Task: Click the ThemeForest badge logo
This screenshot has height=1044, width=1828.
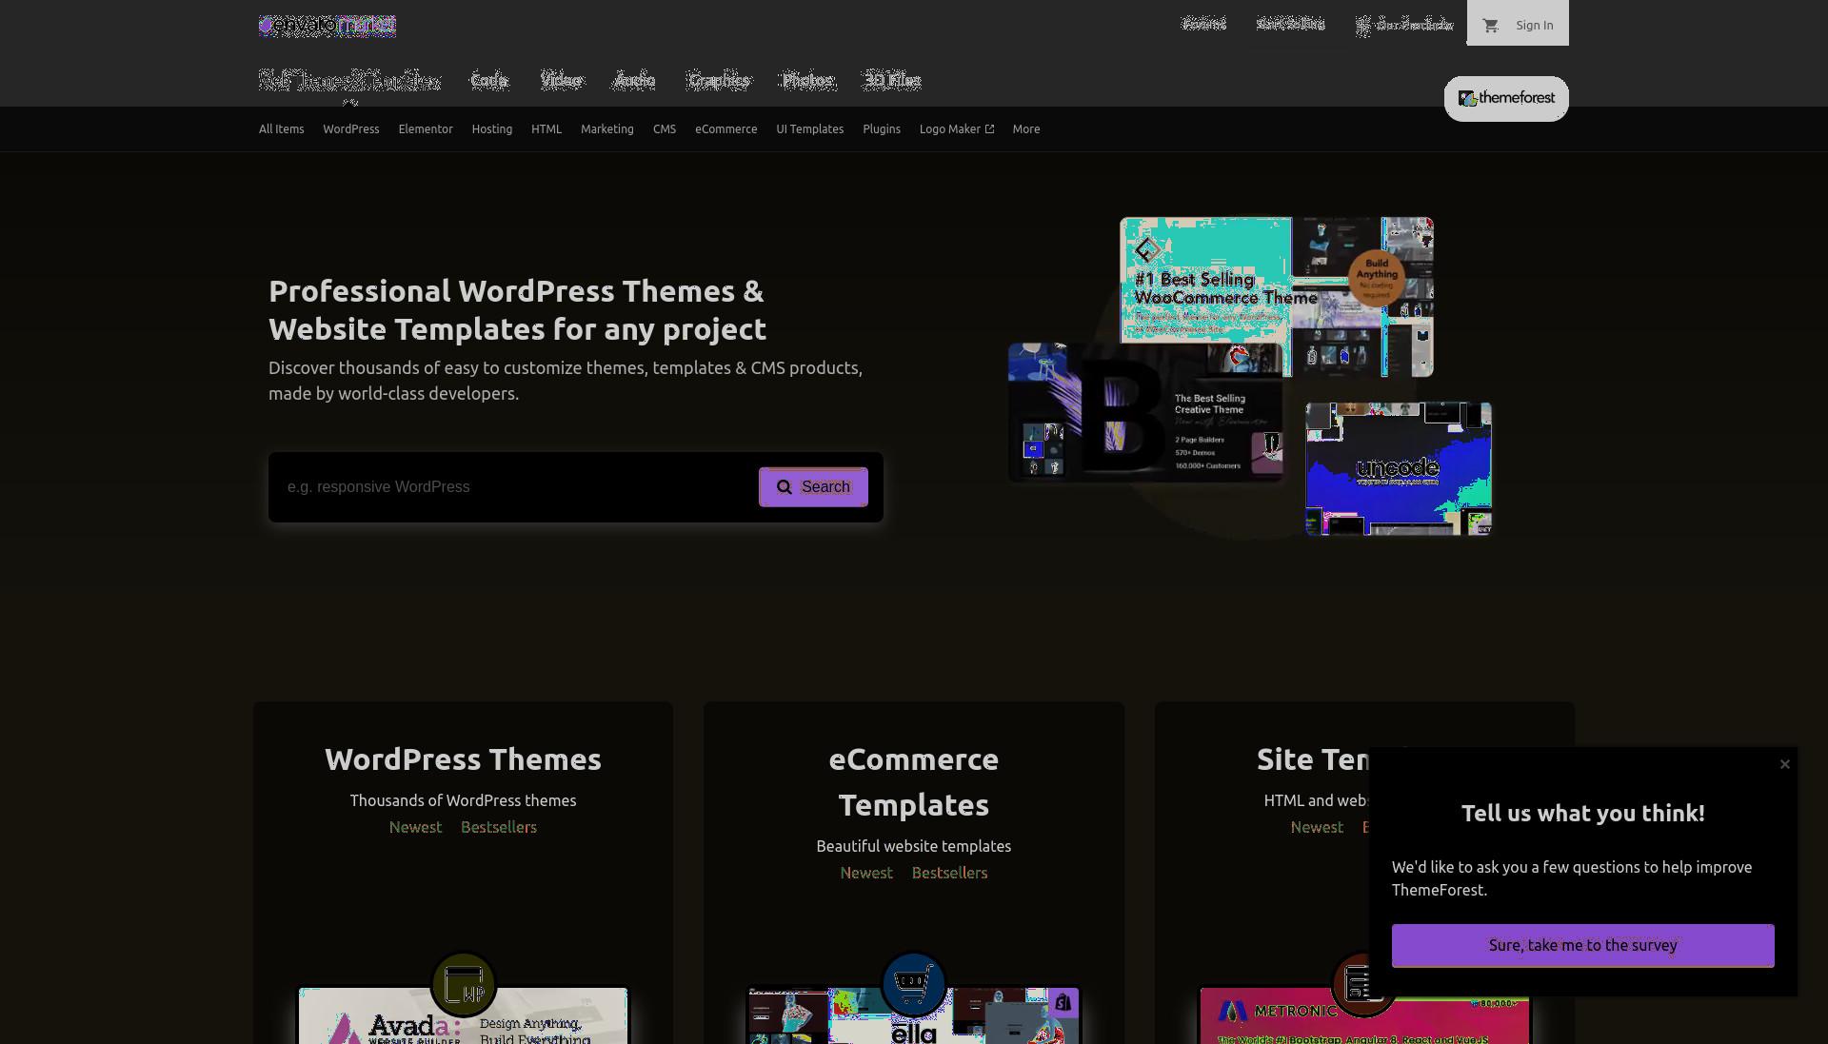Action: [1506, 98]
